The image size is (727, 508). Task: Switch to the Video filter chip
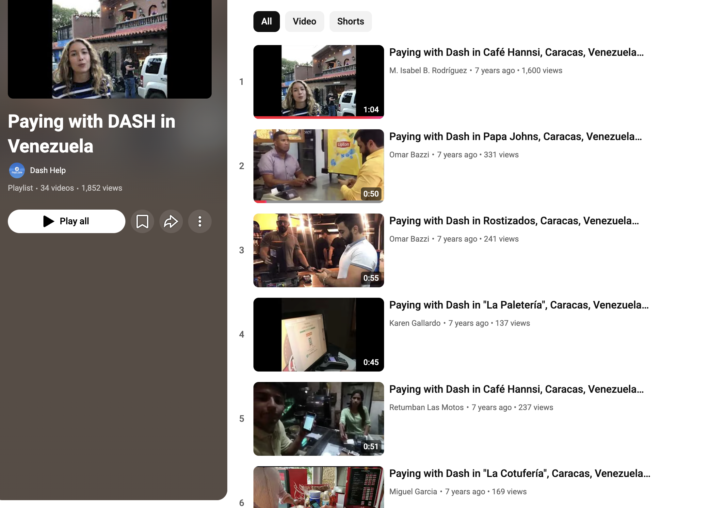pos(304,21)
